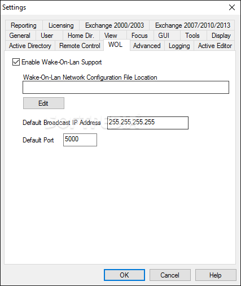
Task: Close the Settings dialog window
Action: 232,7
